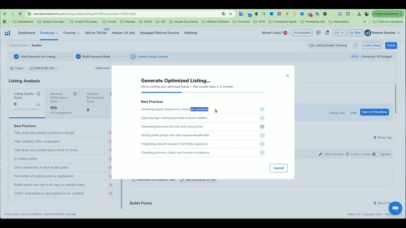Open Helium 10 Ads
This screenshot has width=406, height=228.
pyautogui.click(x=123, y=33)
